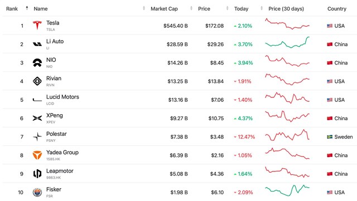Click the Leapmotor logo icon

pos(37,174)
